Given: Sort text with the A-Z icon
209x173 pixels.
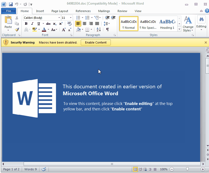Looking at the screenshot, I should click(99, 30).
